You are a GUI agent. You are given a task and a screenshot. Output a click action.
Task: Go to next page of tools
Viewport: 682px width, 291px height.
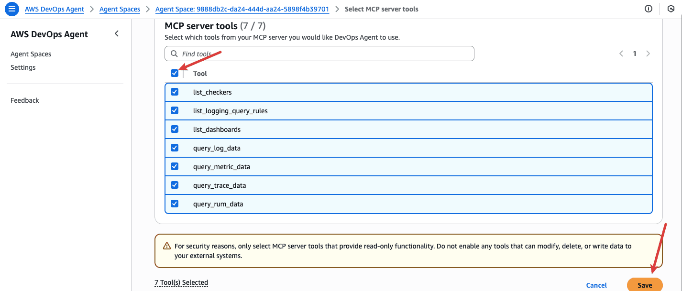coord(648,54)
